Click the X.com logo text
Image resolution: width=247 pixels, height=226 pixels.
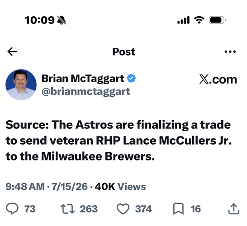click(218, 79)
